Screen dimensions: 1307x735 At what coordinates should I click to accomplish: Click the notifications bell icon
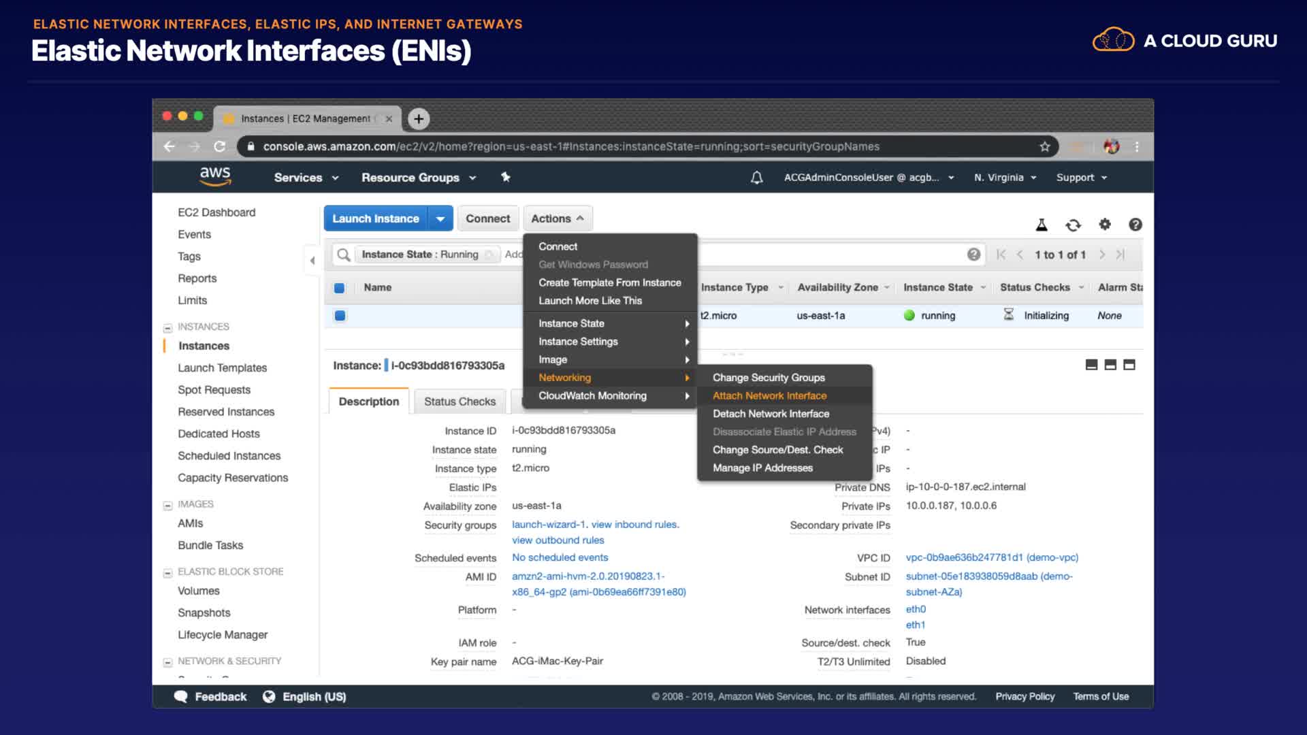pos(756,178)
